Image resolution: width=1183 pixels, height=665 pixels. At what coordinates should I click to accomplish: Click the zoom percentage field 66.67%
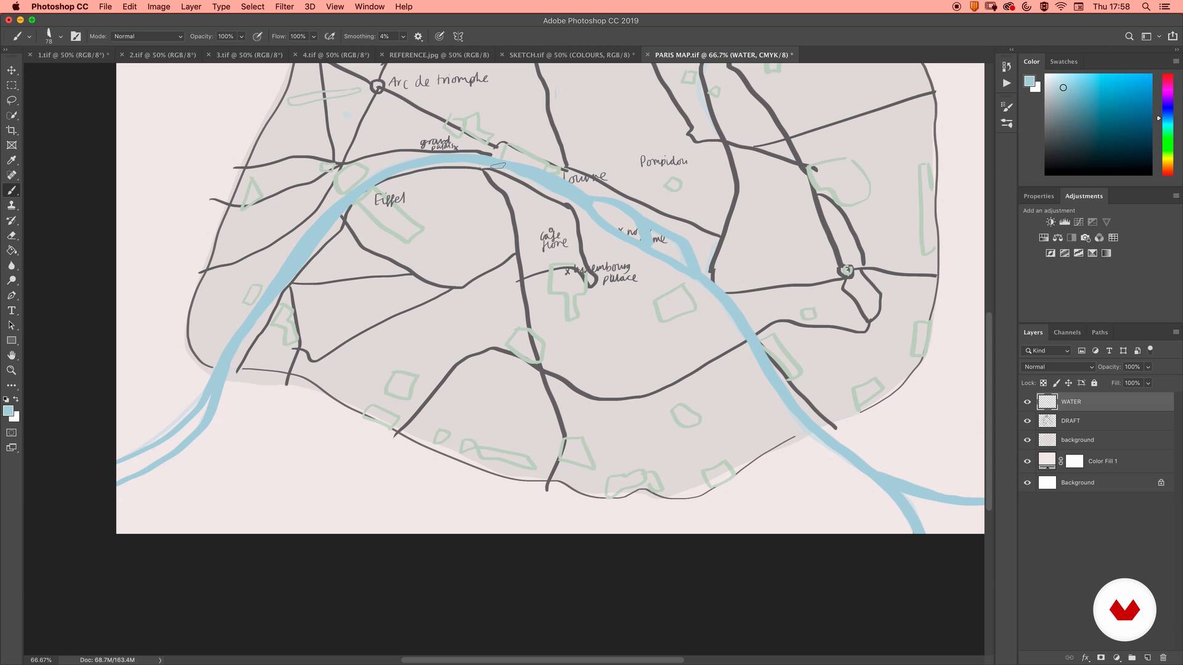click(x=41, y=660)
